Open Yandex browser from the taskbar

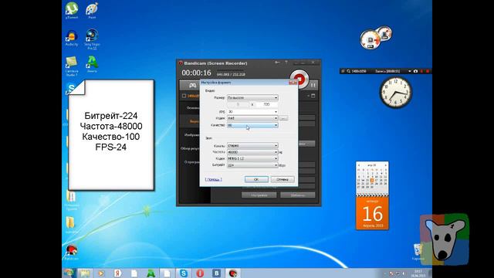point(118,273)
